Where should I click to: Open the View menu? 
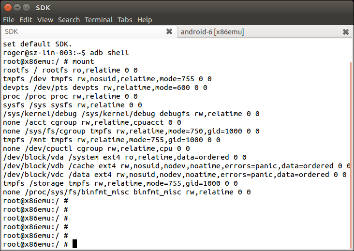45,20
